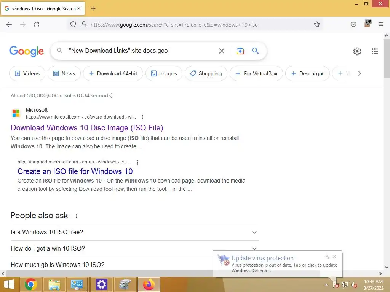
Task: Open 'Download Windows 10 Disc Image (ISO File)' link
Action: click(x=87, y=128)
